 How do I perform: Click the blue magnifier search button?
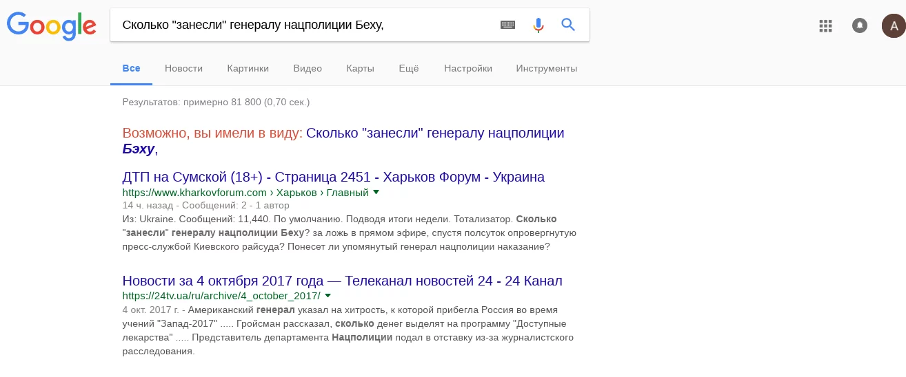568,25
